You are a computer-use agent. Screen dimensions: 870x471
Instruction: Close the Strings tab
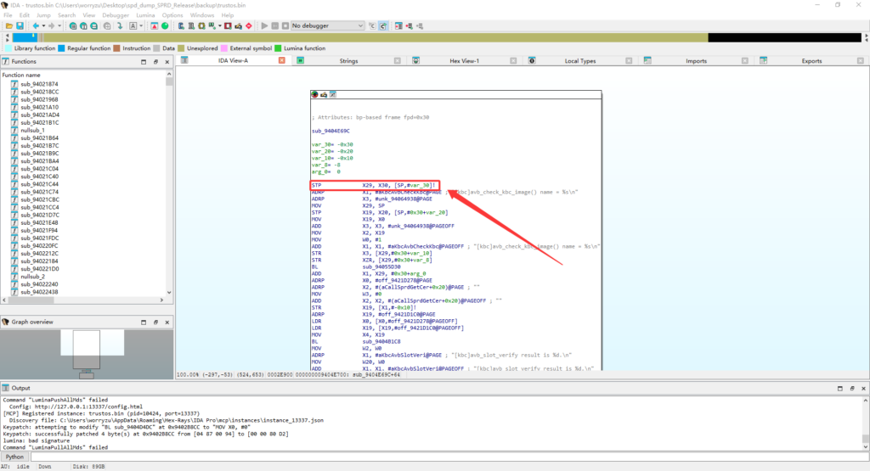click(398, 61)
